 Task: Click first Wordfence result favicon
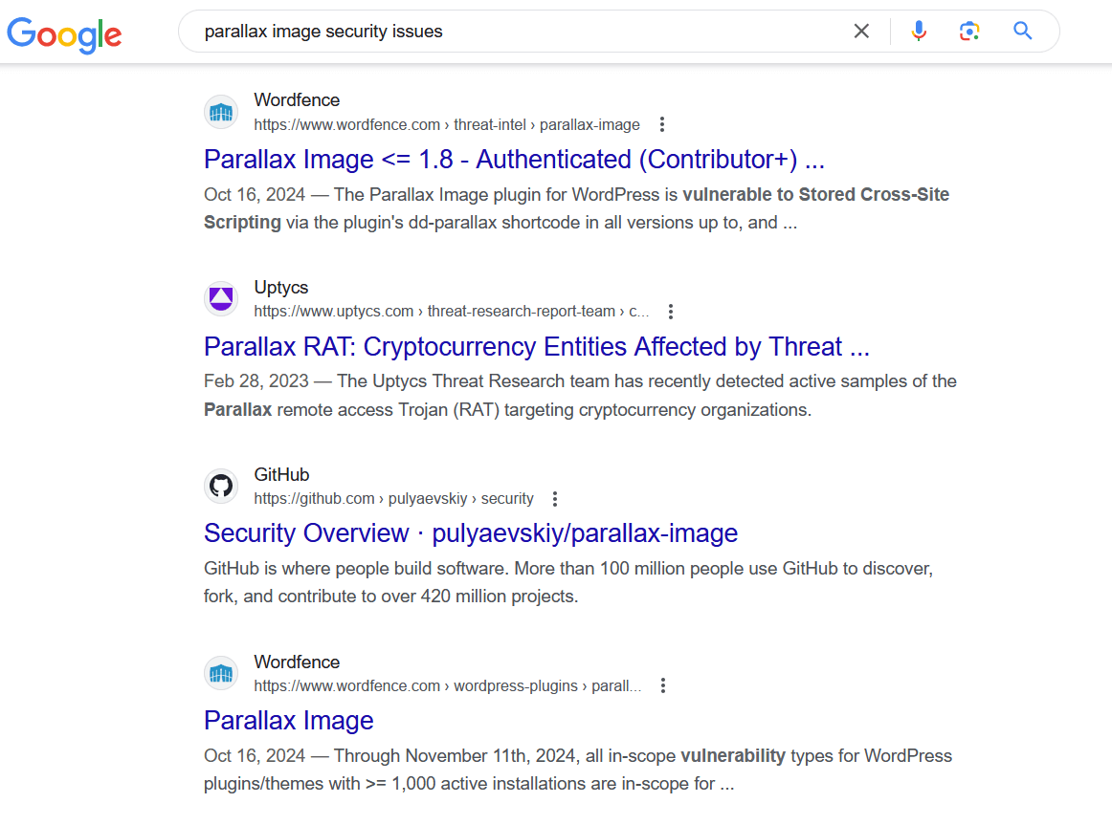tap(221, 112)
